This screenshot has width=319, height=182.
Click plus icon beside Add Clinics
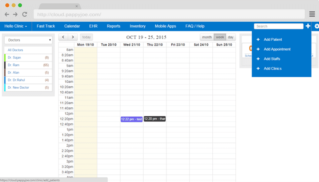coord(258,68)
